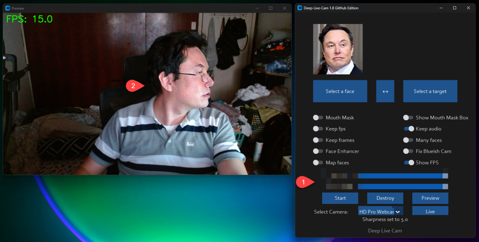Minimize the Deep-Live-Cam window
Viewport: 479px width, 242px height.
441,8
